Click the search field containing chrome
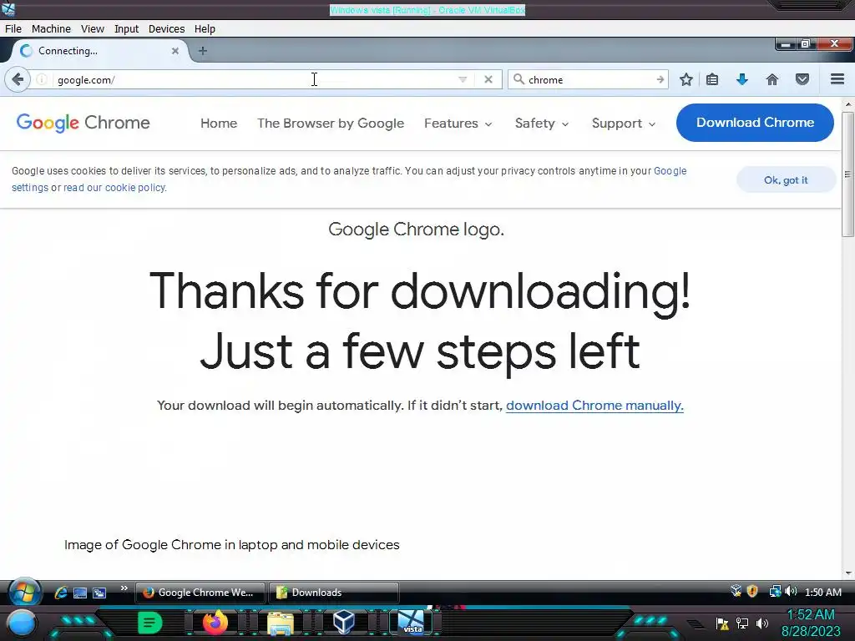855x641 pixels. tap(589, 79)
